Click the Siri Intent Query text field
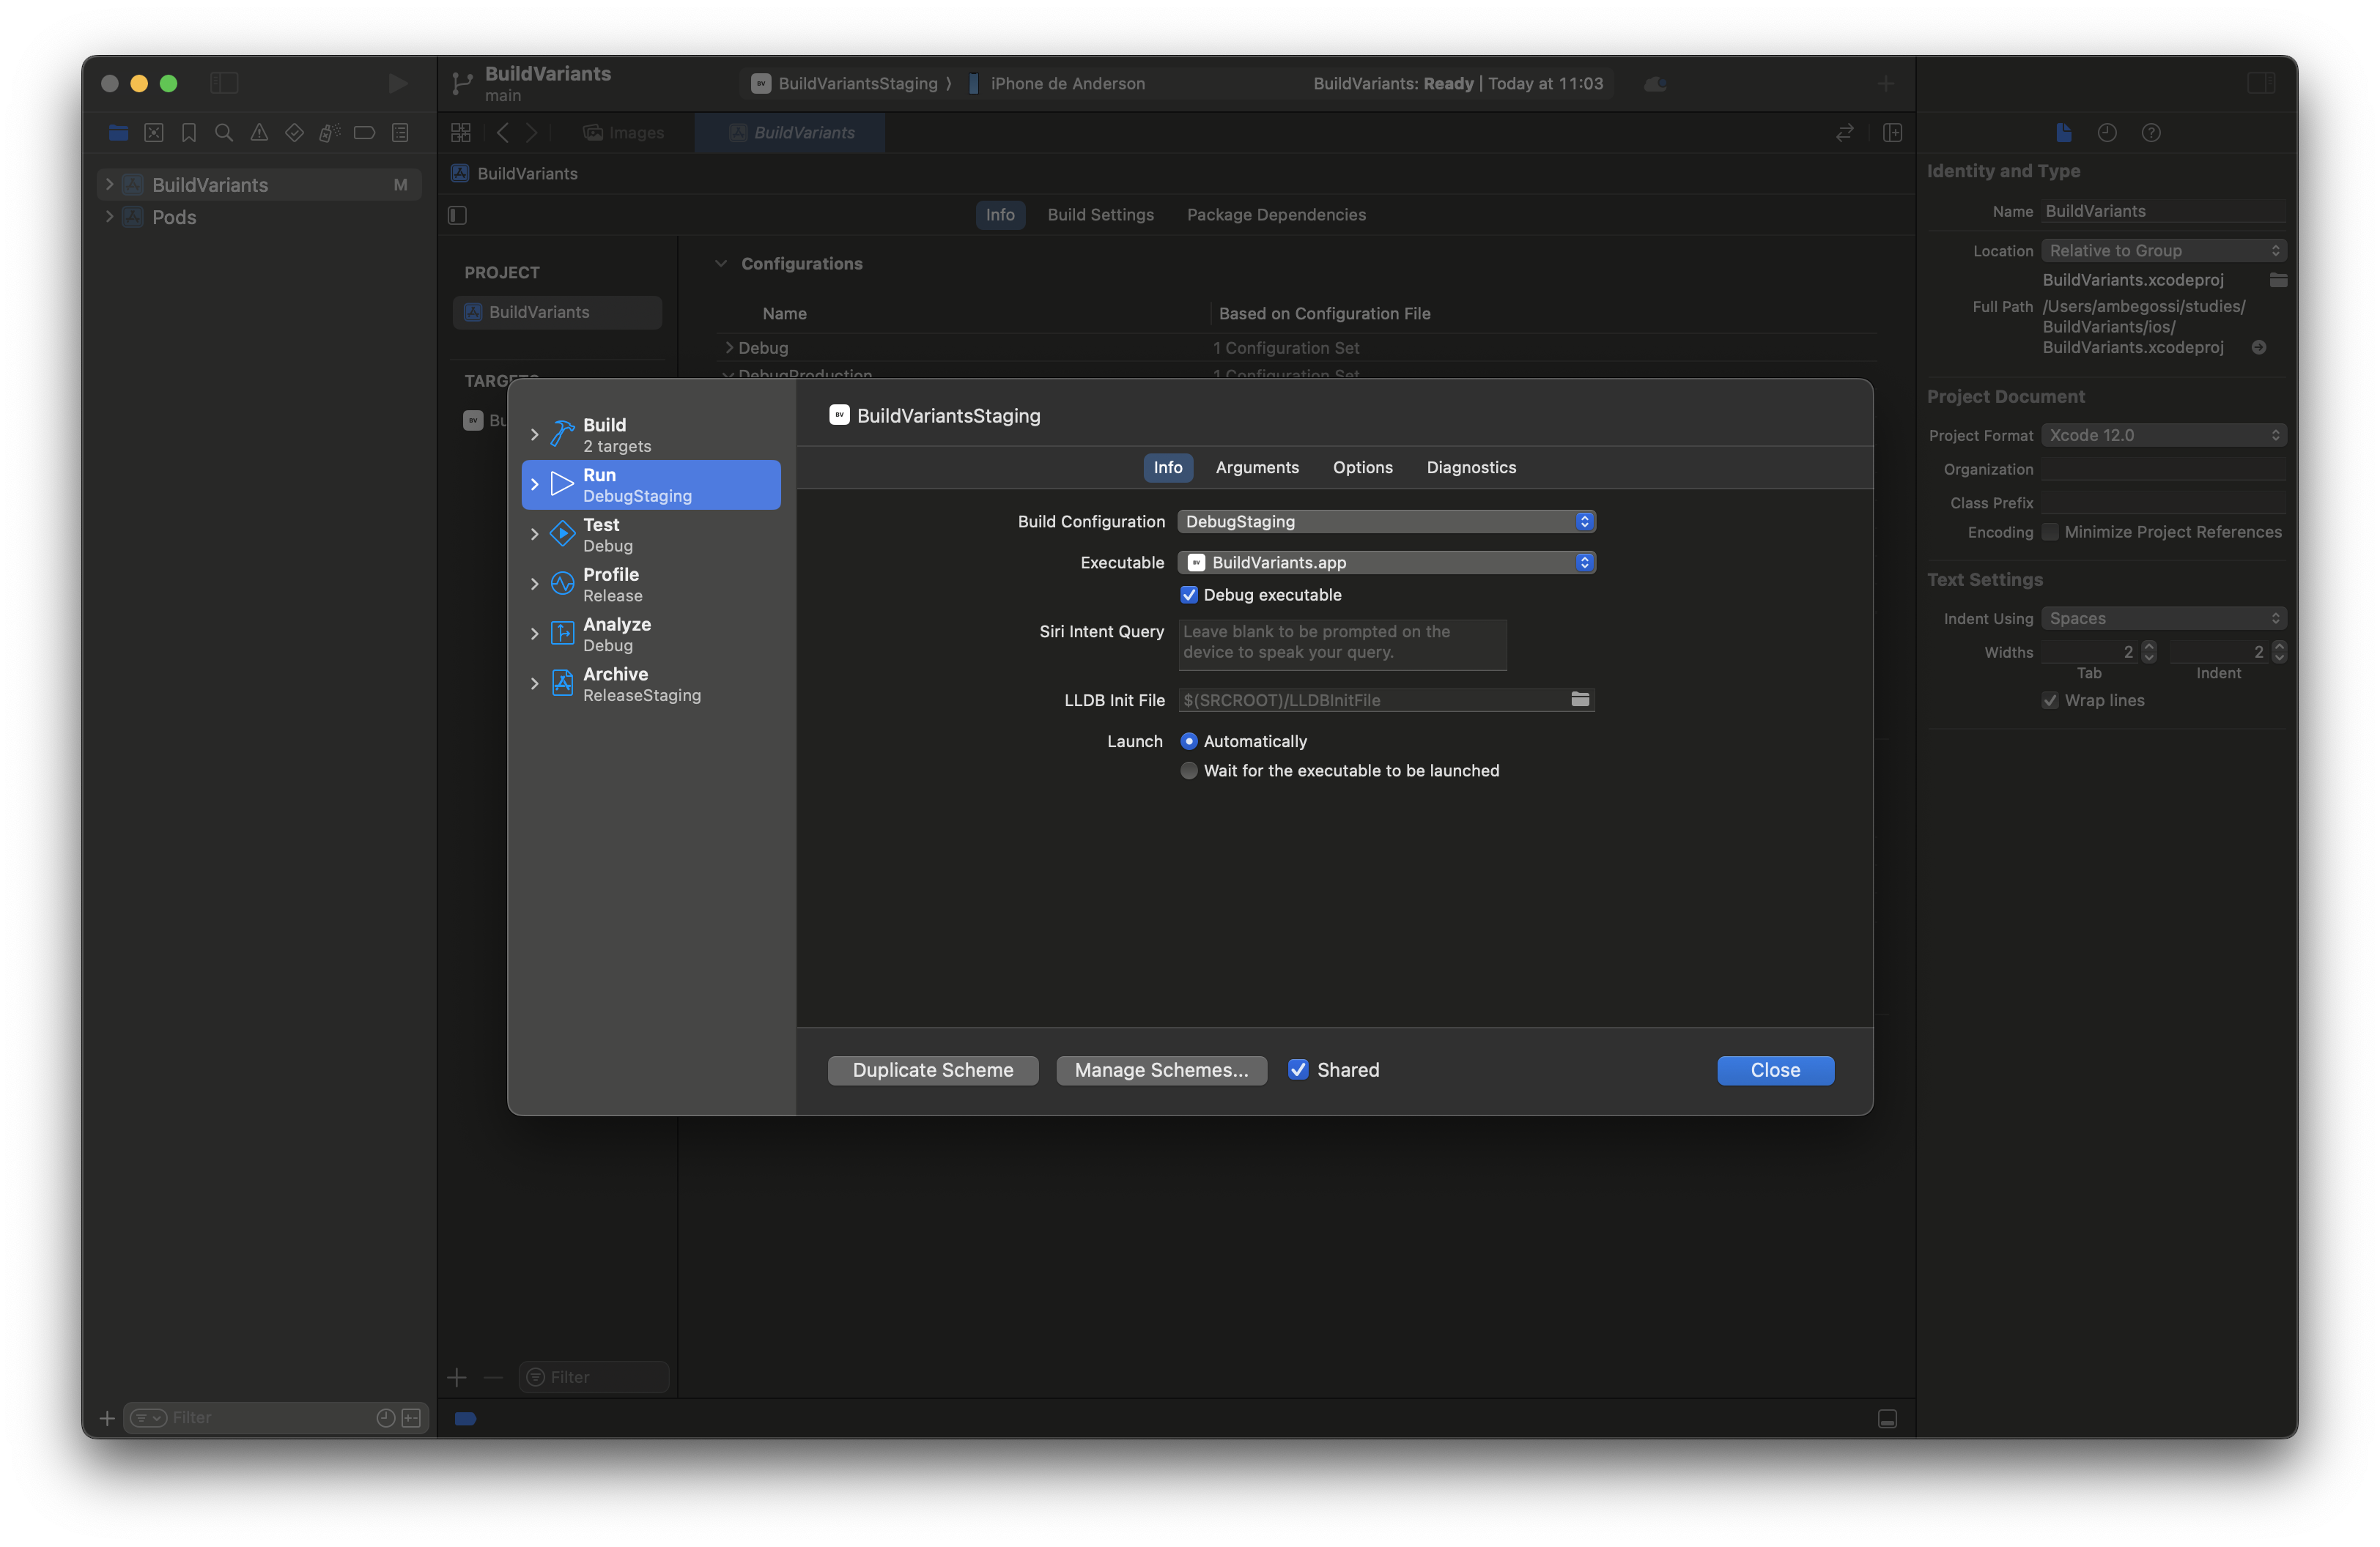Viewport: 2380px width, 1547px height. (x=1342, y=644)
